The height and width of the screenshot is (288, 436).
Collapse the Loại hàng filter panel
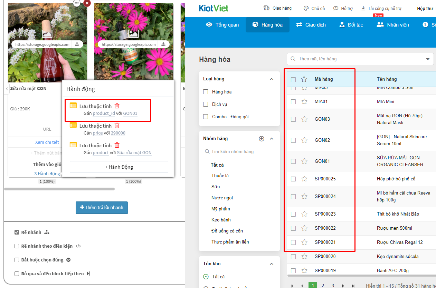tap(272, 79)
